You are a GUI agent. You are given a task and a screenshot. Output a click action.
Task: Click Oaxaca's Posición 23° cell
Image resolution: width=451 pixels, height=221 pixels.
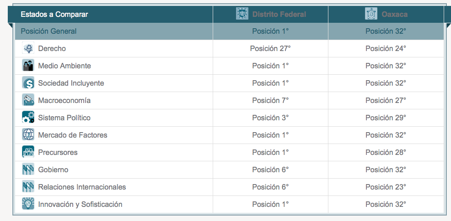(386, 187)
